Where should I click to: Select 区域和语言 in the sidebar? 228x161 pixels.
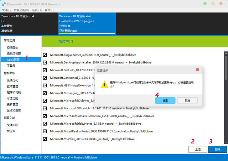(x=14, y=110)
